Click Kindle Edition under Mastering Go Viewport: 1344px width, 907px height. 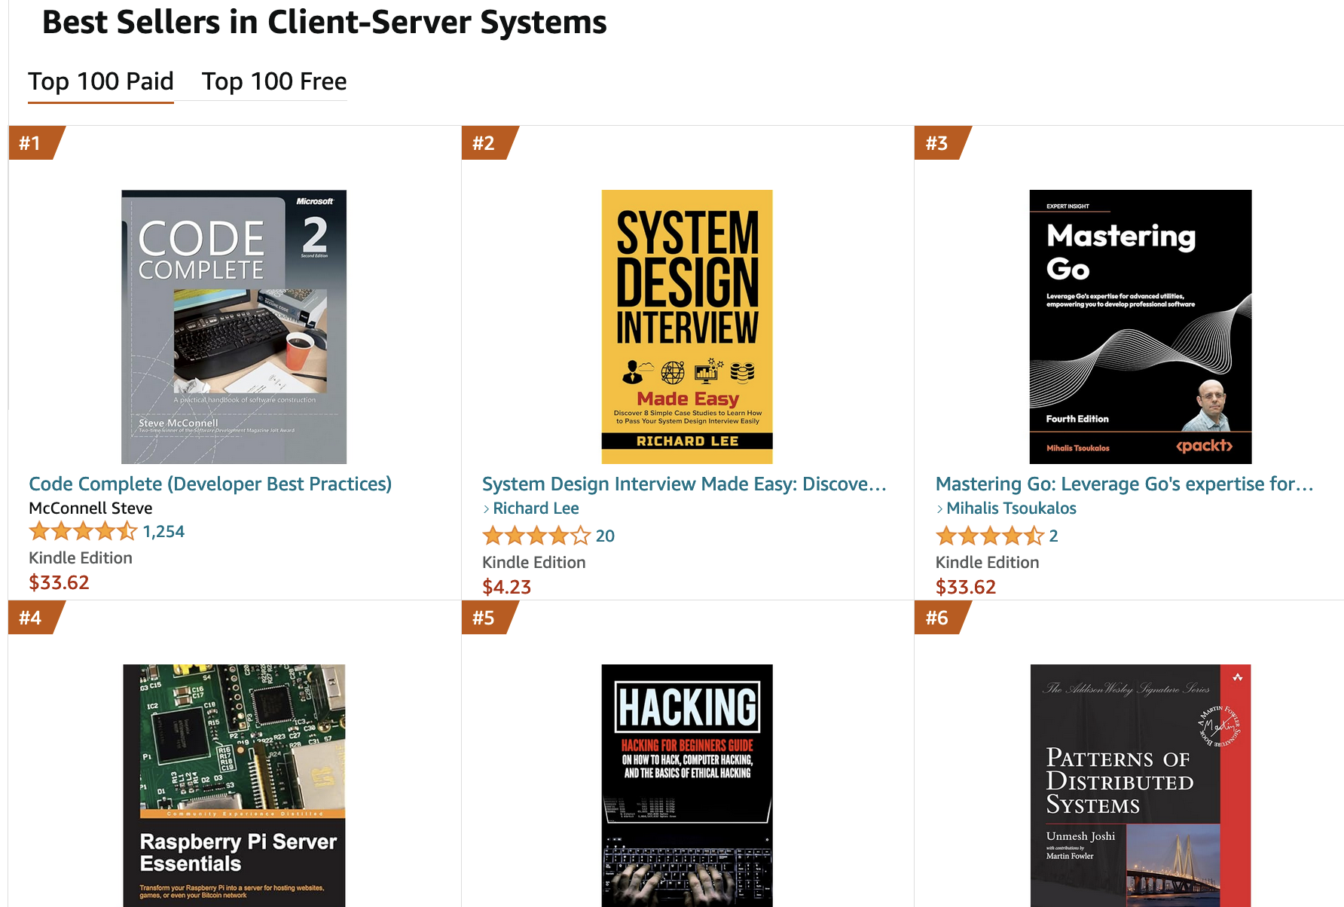988,563
